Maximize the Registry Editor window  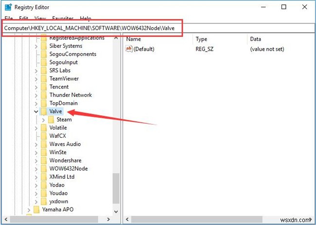coord(283,7)
